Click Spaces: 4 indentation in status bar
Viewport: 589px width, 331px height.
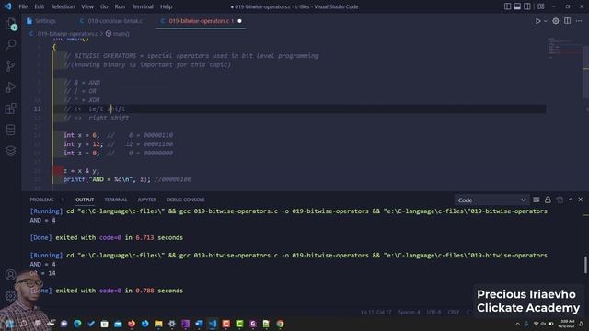point(409,313)
